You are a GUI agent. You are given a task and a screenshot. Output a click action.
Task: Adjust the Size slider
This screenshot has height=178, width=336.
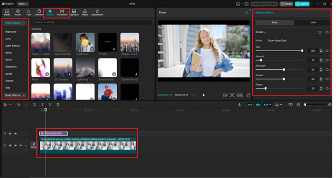click(x=279, y=51)
